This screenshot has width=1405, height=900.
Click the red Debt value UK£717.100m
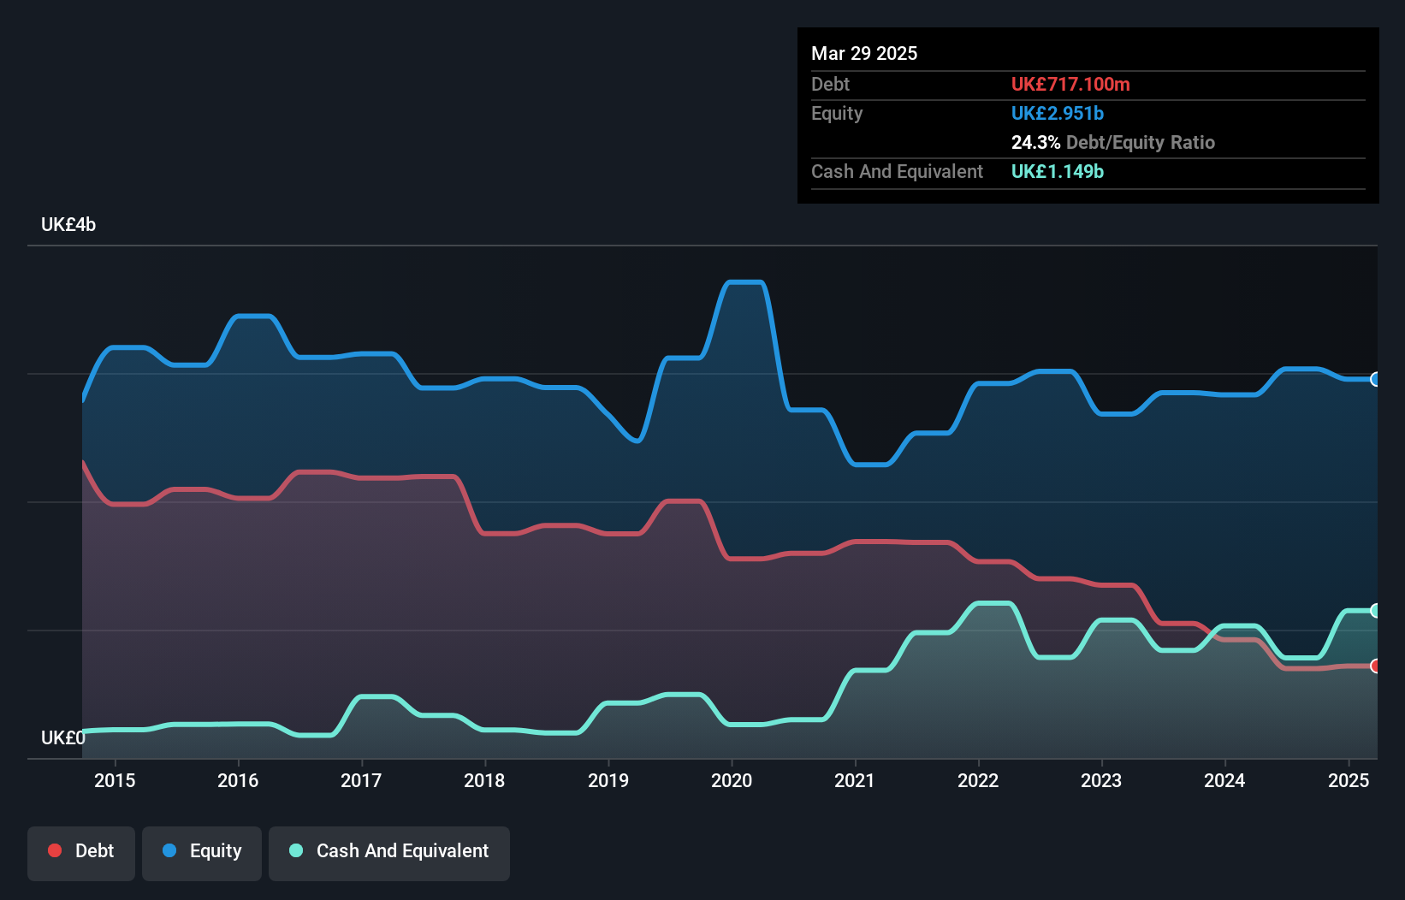click(1070, 84)
